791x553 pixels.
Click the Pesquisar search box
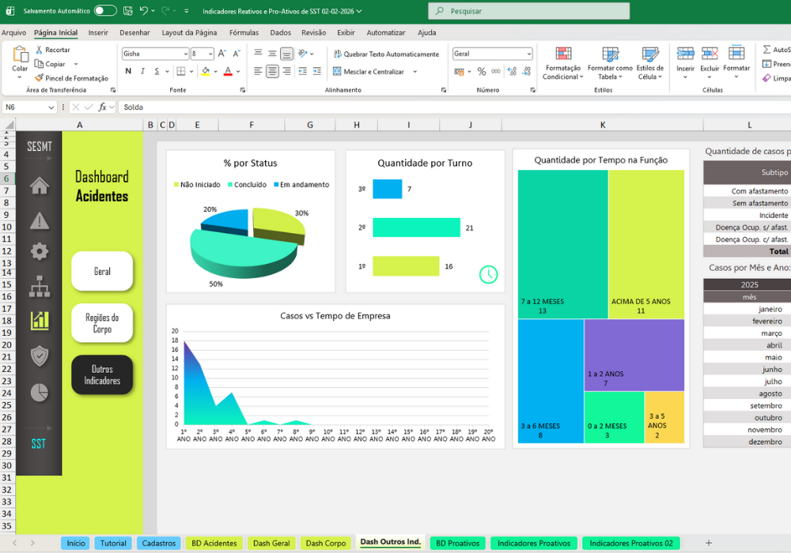point(528,10)
